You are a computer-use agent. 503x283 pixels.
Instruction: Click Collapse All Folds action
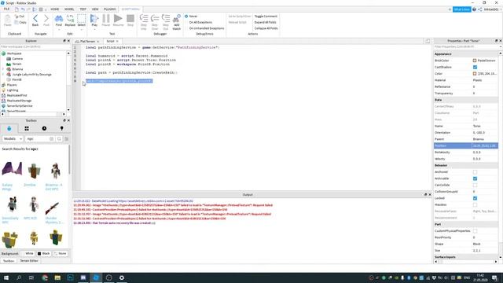coord(266,28)
